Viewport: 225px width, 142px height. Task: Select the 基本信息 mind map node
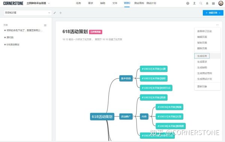click(126, 79)
